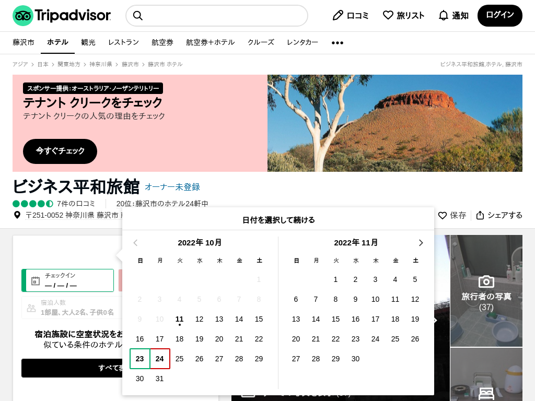The width and height of the screenshot is (535, 401).
Task: Select October 23 in the calendar
Action: coord(140,359)
